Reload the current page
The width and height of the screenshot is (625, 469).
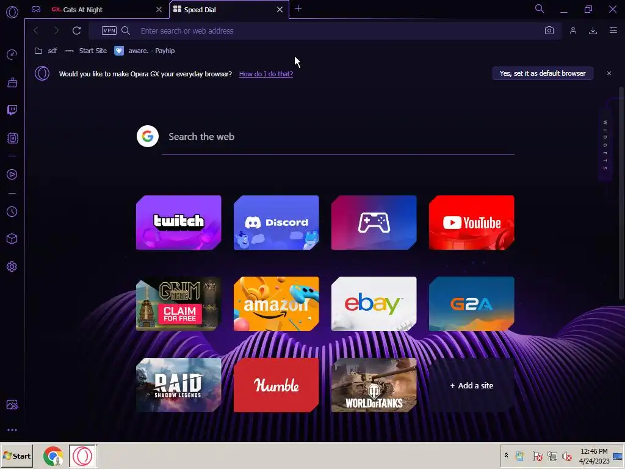click(x=76, y=31)
